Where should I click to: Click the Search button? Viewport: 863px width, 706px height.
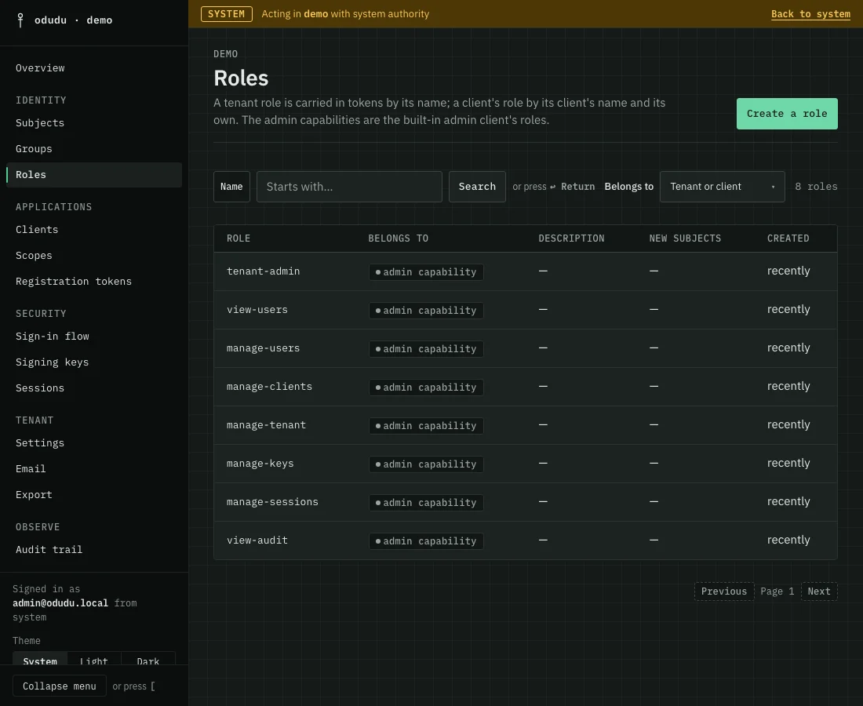pos(477,187)
